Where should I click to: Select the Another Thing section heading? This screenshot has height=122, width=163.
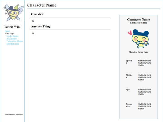click(41, 27)
